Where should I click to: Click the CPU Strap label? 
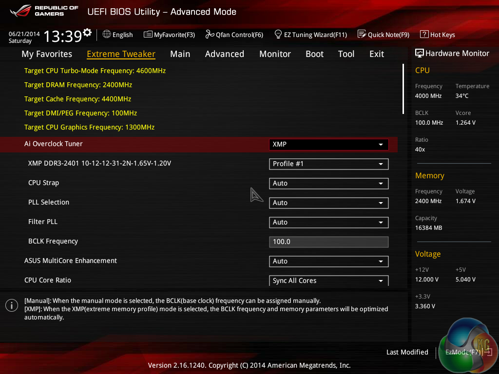(43, 183)
